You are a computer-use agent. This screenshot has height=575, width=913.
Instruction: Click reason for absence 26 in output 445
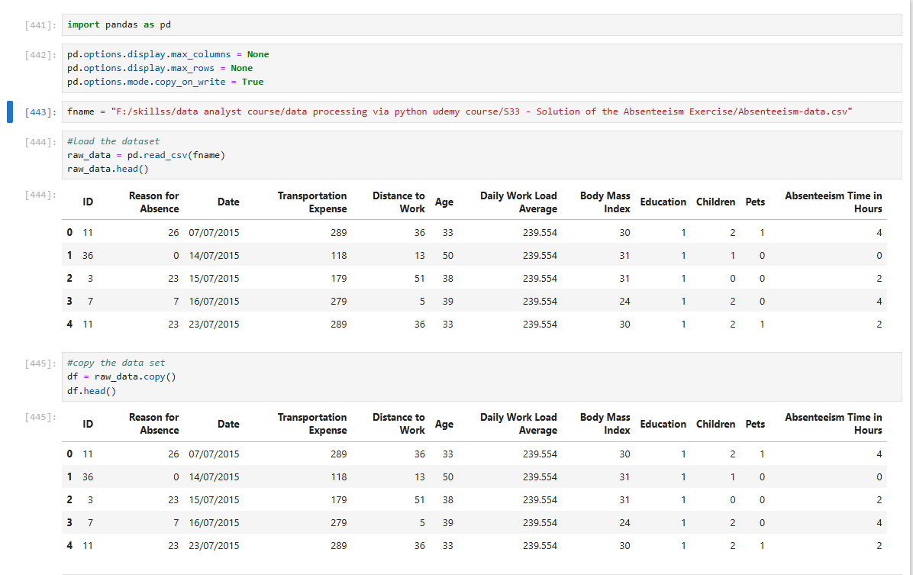click(173, 454)
